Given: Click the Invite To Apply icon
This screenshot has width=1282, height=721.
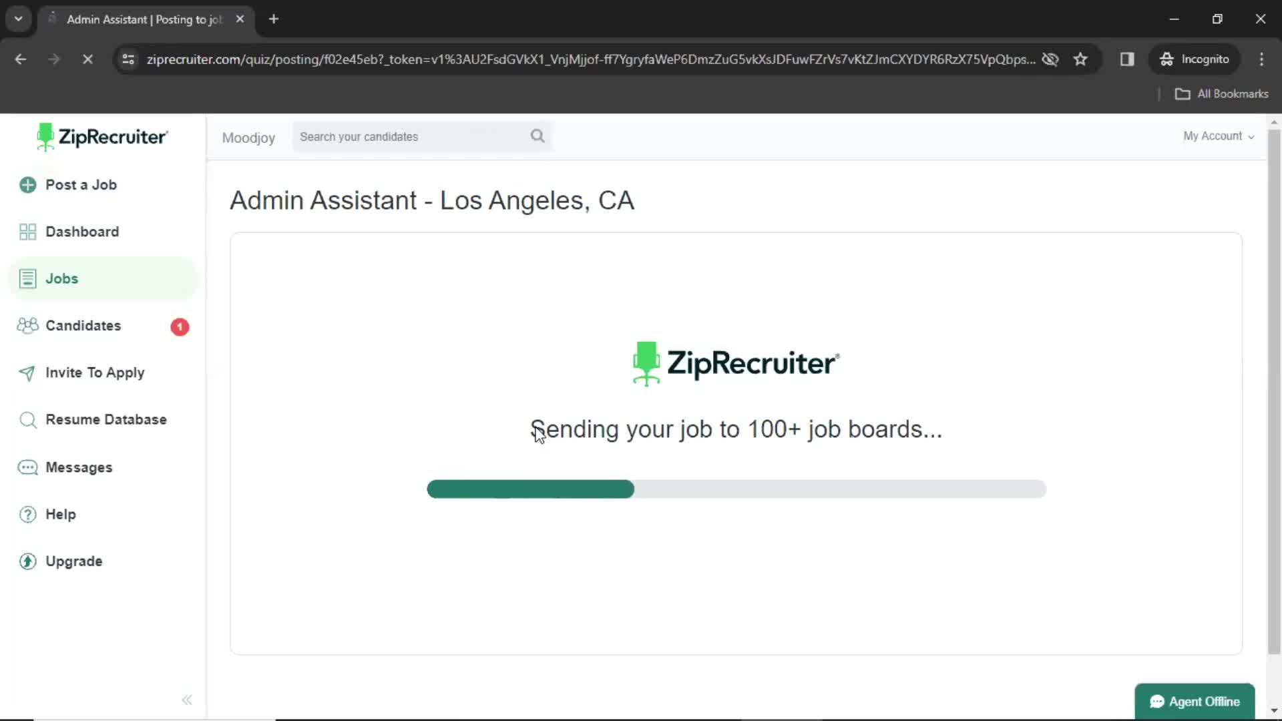Looking at the screenshot, I should (27, 373).
